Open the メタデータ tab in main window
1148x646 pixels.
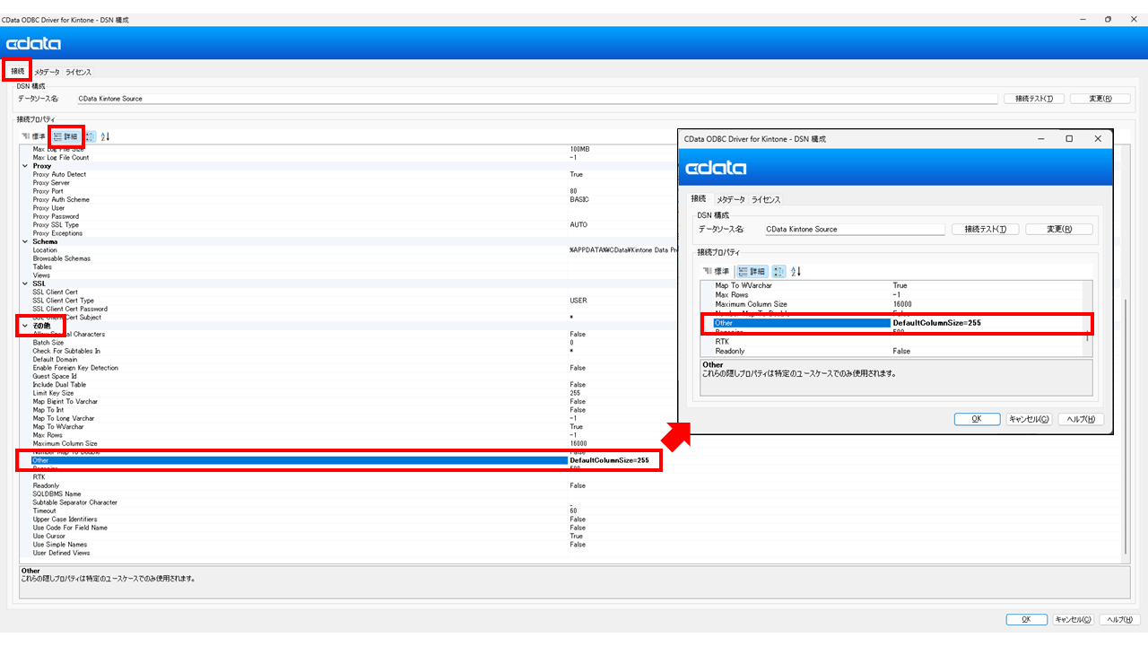[47, 72]
